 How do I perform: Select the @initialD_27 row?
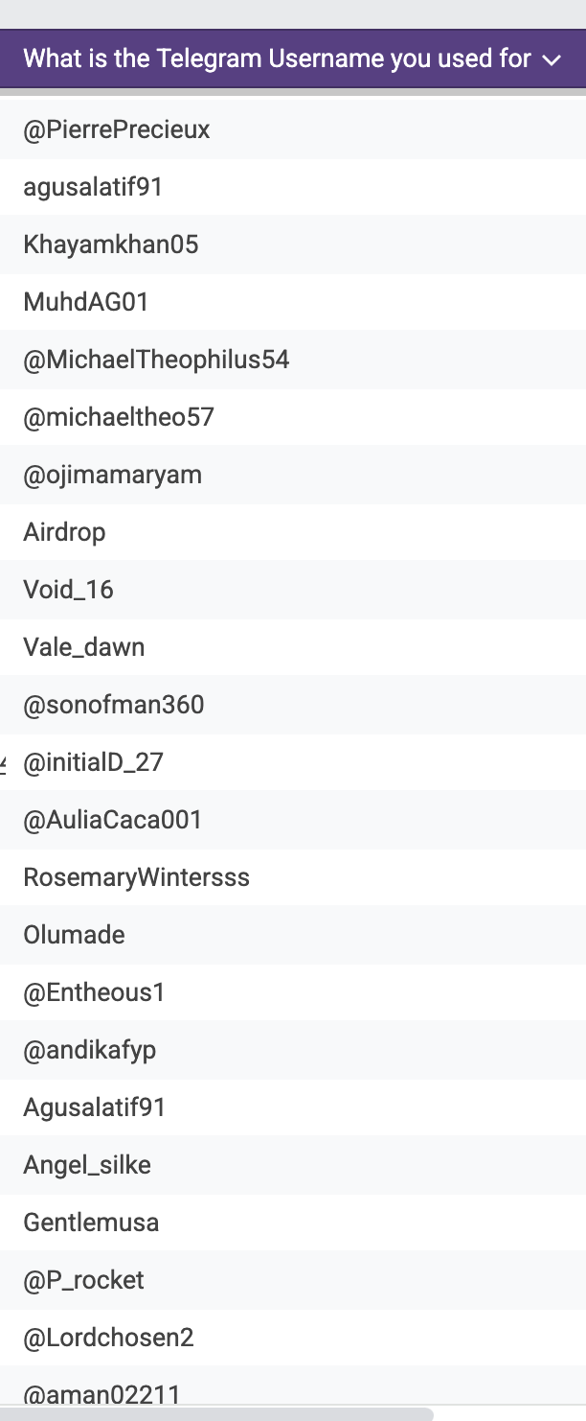pyautogui.click(x=293, y=762)
